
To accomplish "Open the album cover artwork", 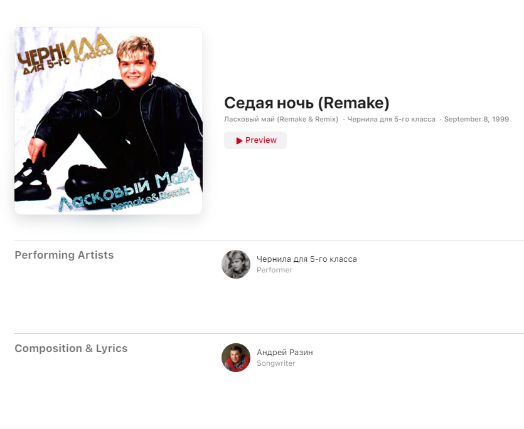I will coord(109,121).
